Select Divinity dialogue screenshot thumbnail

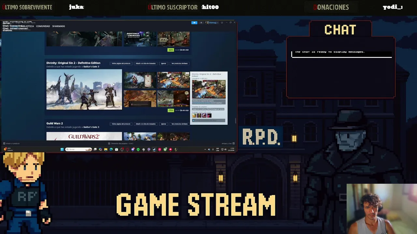pos(140,99)
